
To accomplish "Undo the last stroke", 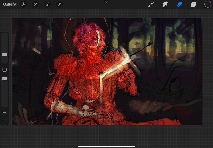I will (5, 113).
